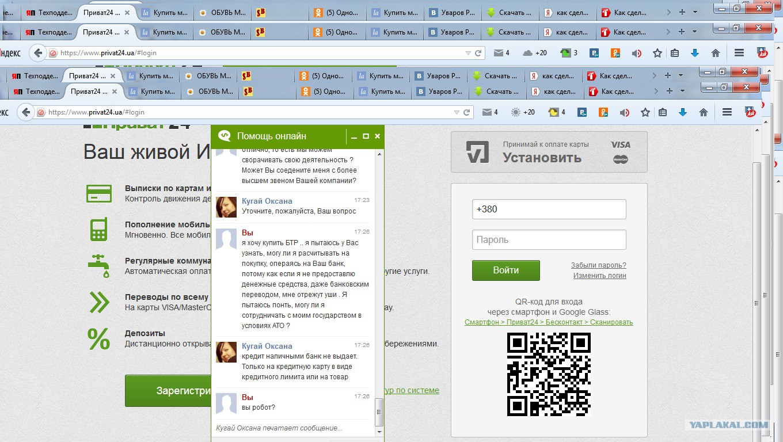Show the bookmarks list icon in the lower toolbar

(663, 112)
